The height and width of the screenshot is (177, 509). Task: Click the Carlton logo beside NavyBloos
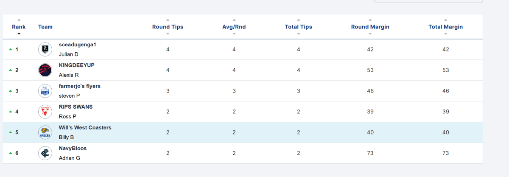(x=45, y=153)
